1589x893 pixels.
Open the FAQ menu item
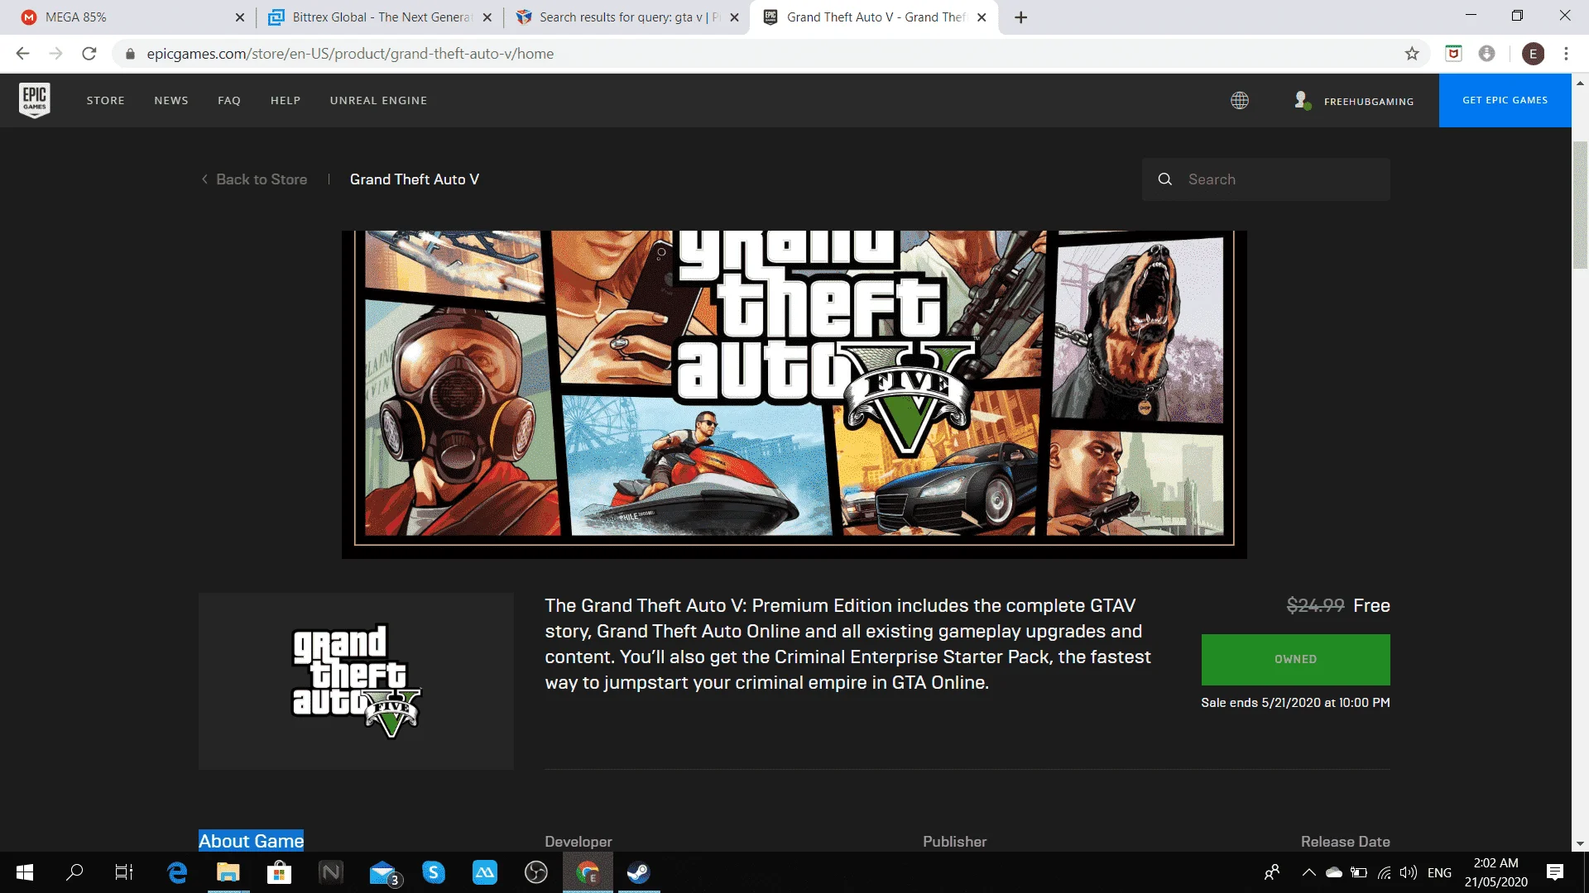pyautogui.click(x=229, y=101)
